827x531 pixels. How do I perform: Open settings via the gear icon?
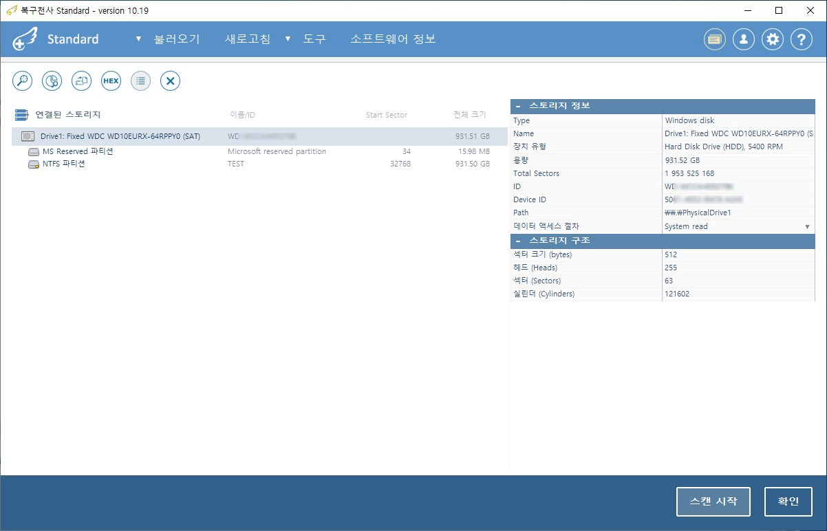[773, 39]
